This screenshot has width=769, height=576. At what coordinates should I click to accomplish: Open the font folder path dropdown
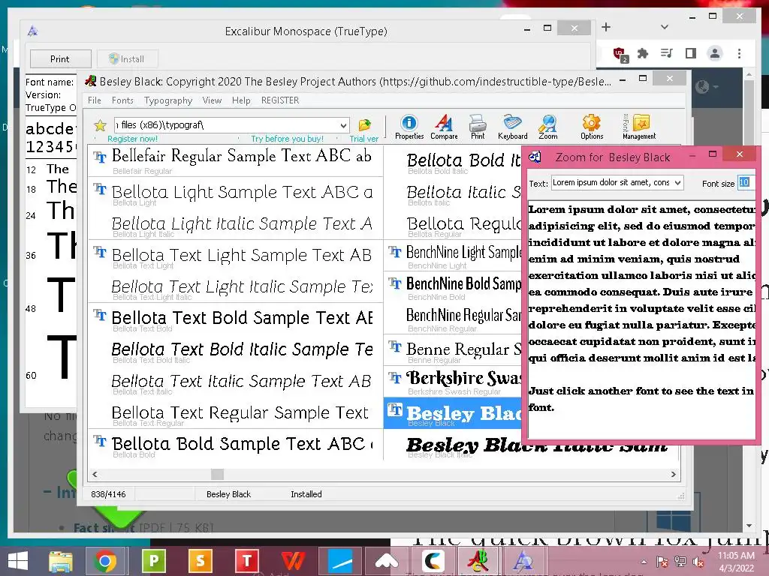343,125
